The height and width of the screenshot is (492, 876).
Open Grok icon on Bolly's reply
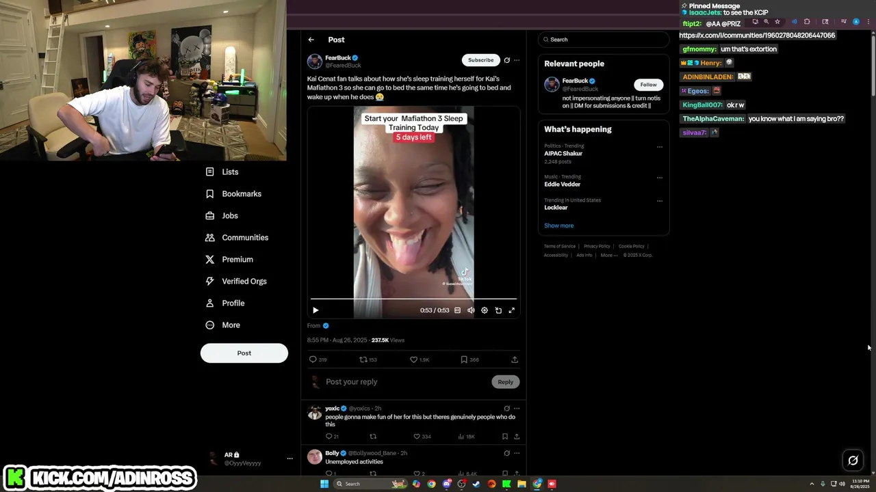coord(506,453)
